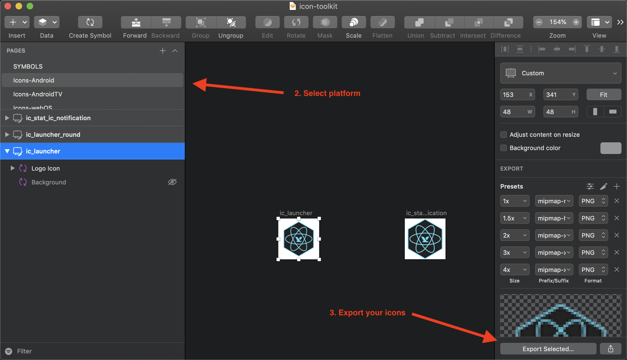Viewport: 627px width, 360px height.
Task: Select the ic_sta...ication artboard on canvas
Action: pos(425,239)
